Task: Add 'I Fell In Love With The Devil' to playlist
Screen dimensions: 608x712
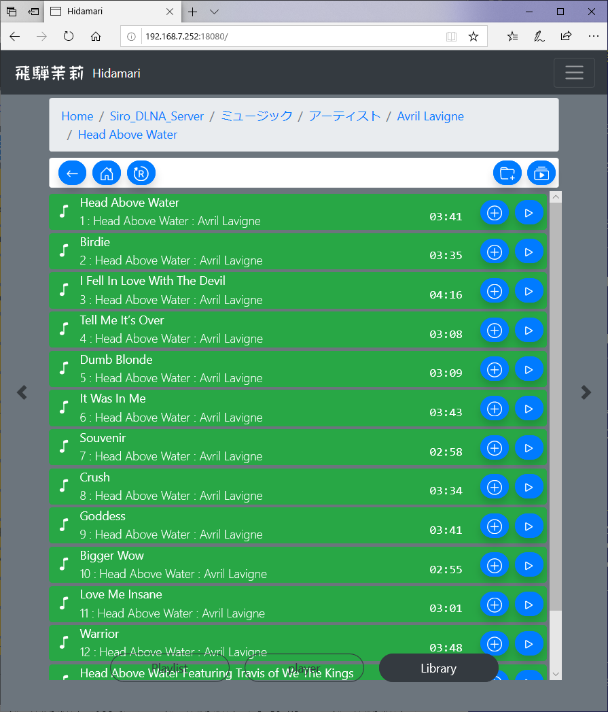Action: click(495, 291)
